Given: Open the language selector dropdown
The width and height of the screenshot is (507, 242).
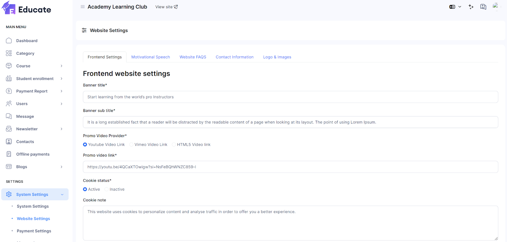Looking at the screenshot, I should point(455,7).
